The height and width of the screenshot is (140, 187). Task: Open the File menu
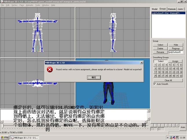point(3,5)
